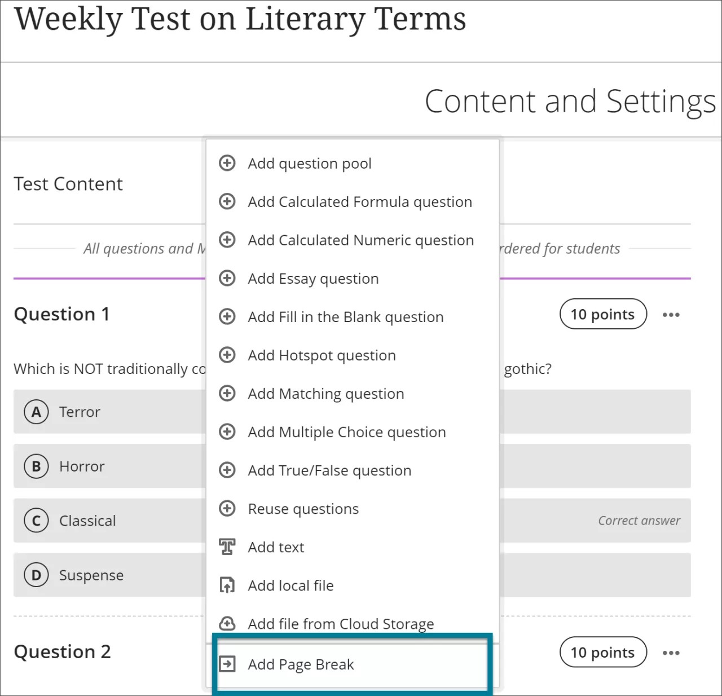Choose Add Multiple Choice question
Image resolution: width=722 pixels, height=696 pixels.
(x=346, y=431)
